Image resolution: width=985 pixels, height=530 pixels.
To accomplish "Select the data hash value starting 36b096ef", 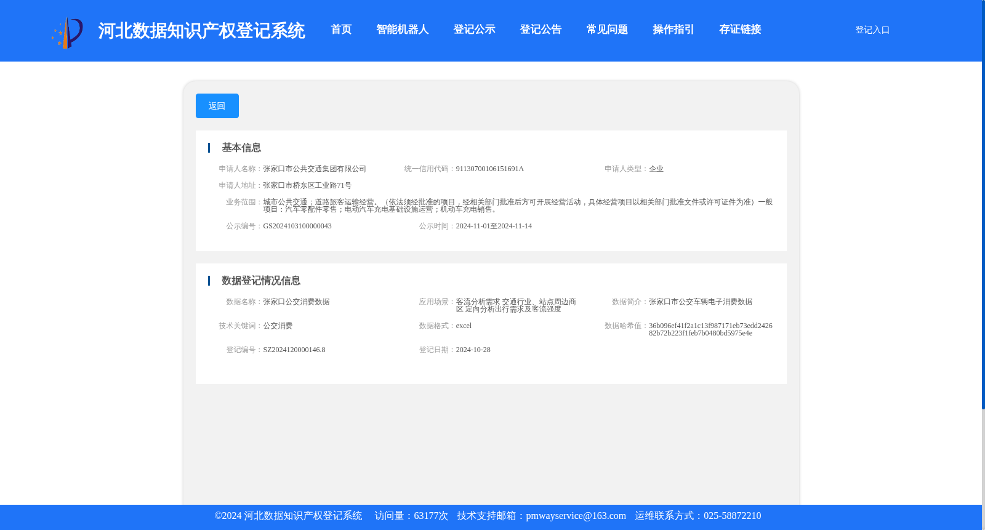I will [x=710, y=329].
